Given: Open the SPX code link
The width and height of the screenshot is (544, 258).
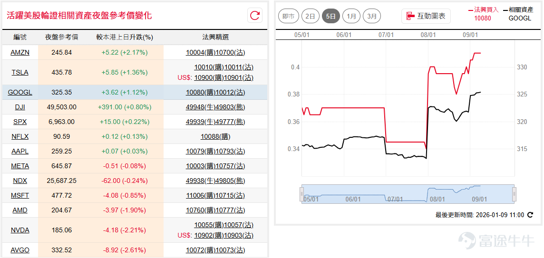Looking at the screenshot, I should coord(20,122).
